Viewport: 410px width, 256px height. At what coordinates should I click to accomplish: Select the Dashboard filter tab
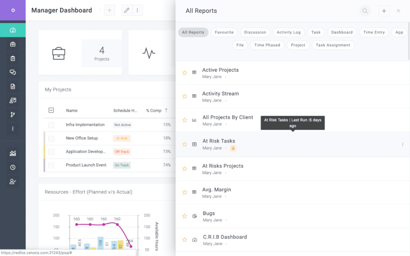point(342,32)
